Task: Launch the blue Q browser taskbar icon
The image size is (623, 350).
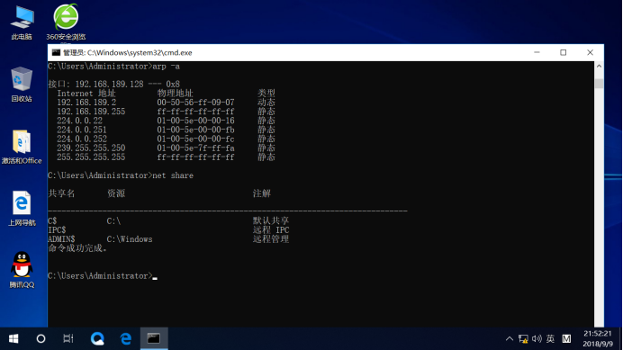Action: (x=97, y=339)
